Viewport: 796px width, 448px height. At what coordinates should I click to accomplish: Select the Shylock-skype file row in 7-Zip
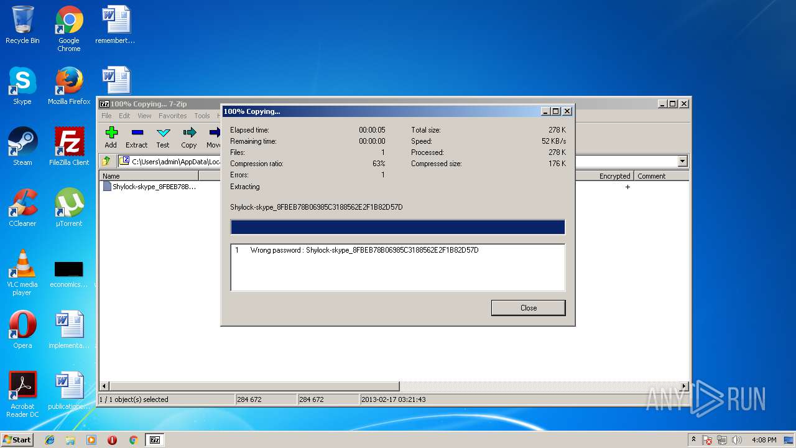(x=149, y=187)
